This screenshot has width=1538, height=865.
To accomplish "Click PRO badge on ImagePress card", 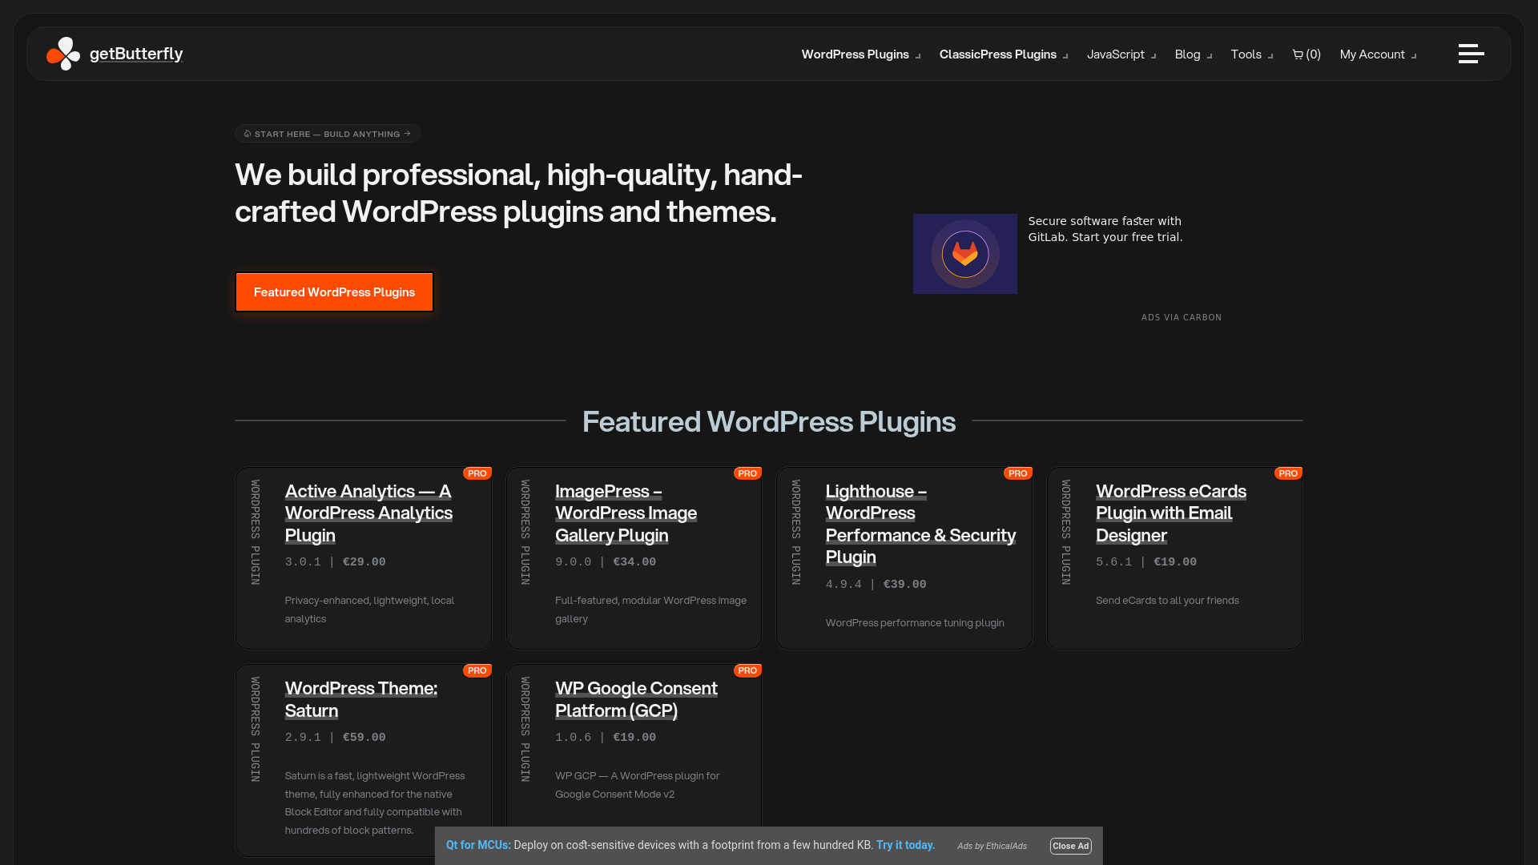I will click(747, 473).
